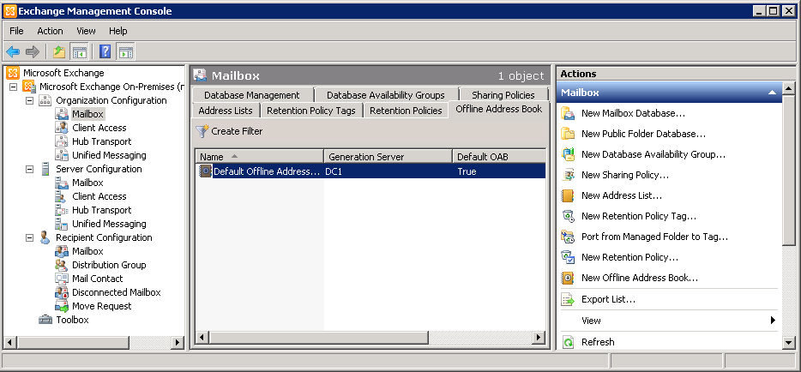The width and height of the screenshot is (801, 372).
Task: Open Help via question mark icon
Action: point(105,51)
